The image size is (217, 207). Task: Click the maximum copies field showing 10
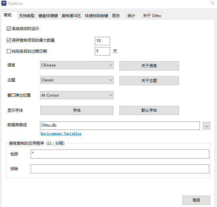pos(102,41)
